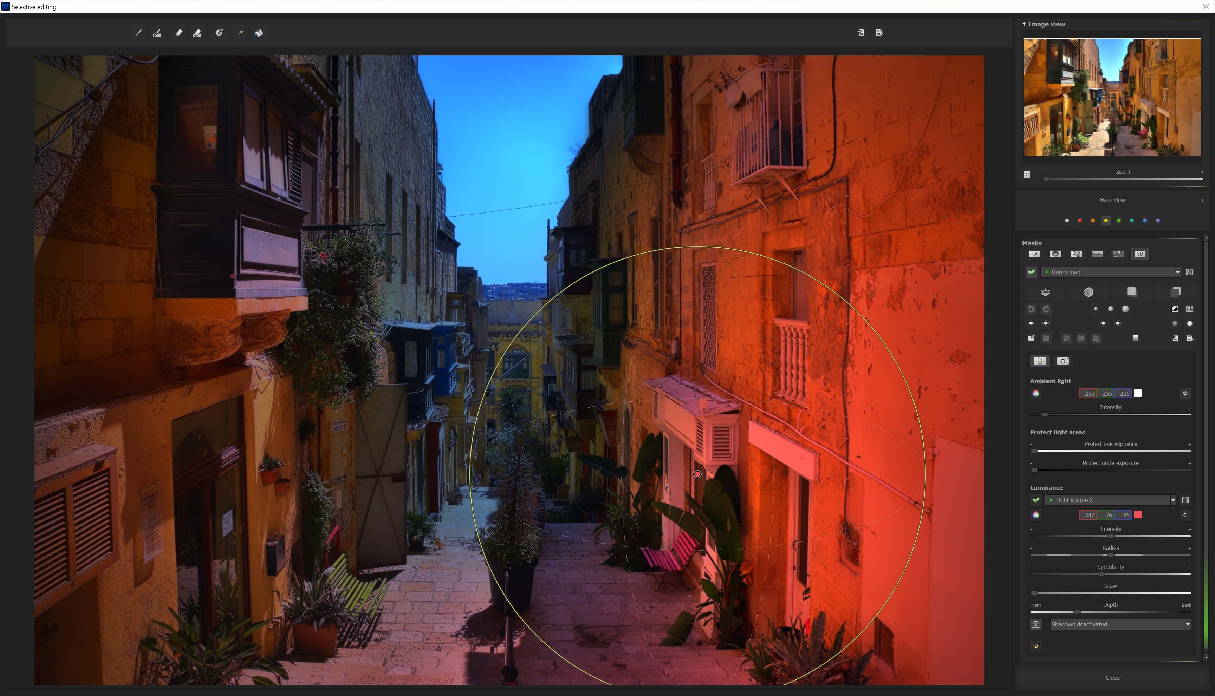Image resolution: width=1215 pixels, height=696 pixels.
Task: Click the undo arrow in Masks panel
Action: [1031, 309]
